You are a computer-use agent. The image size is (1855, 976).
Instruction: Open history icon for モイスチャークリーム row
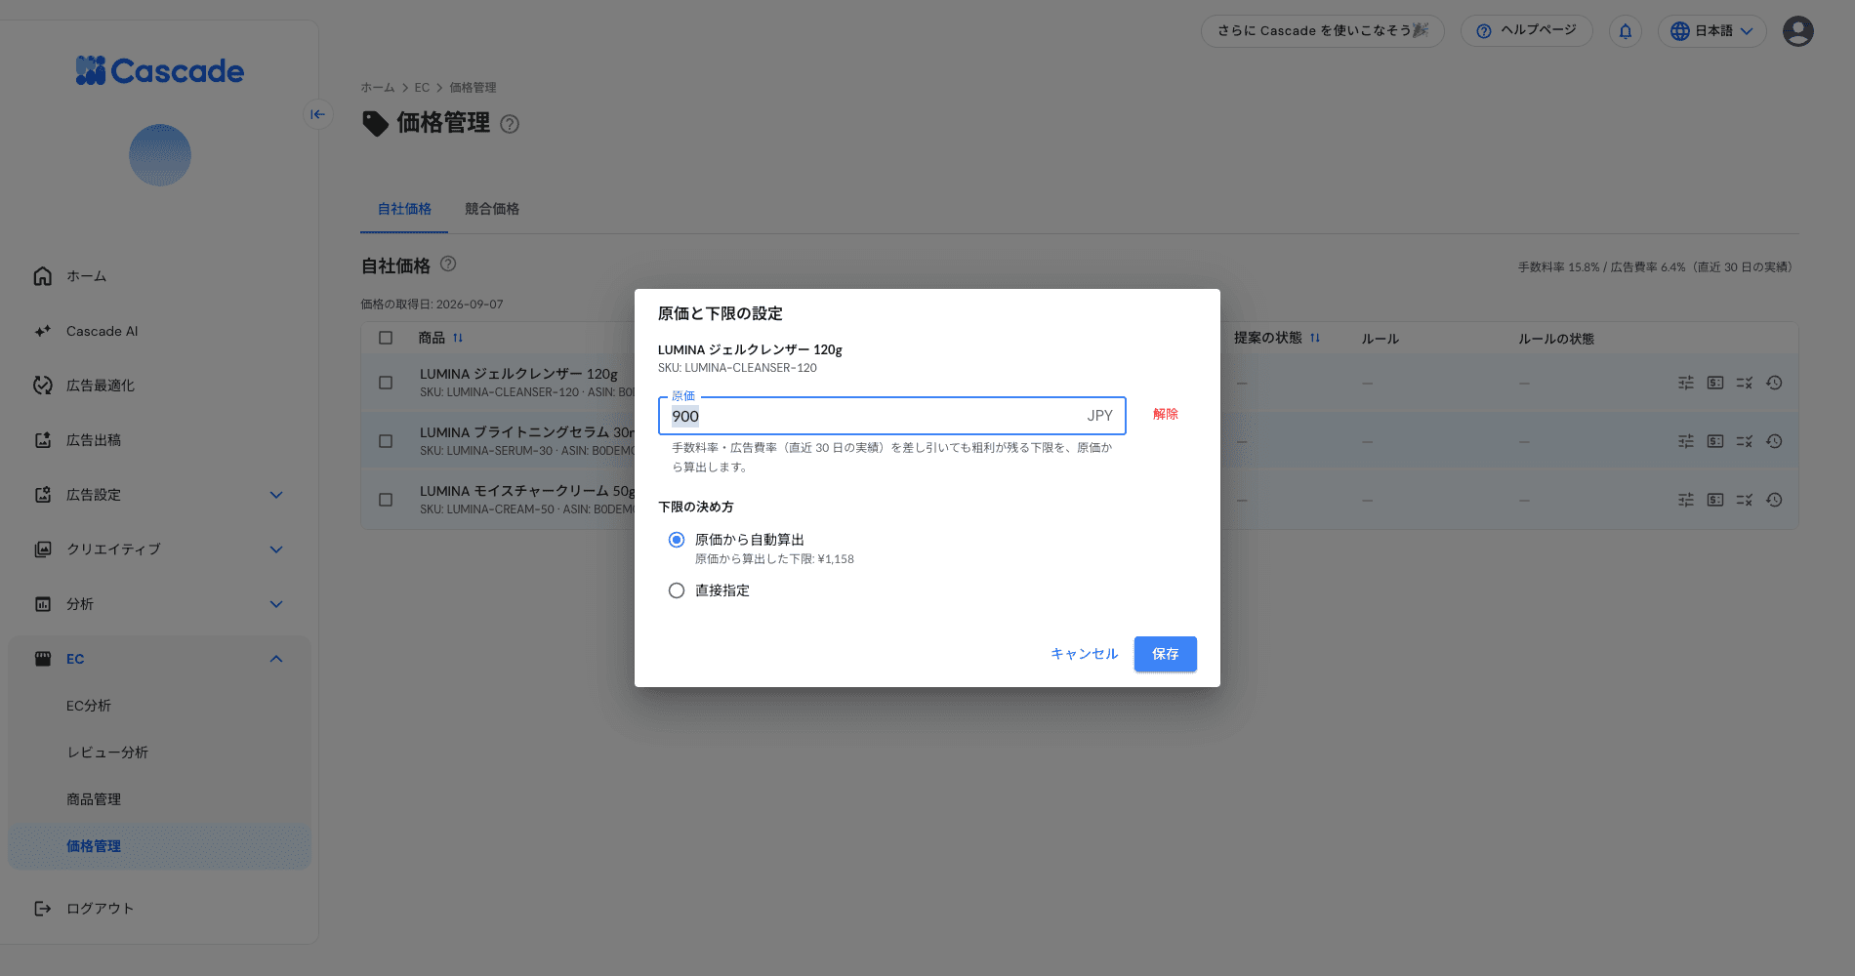coord(1774,500)
